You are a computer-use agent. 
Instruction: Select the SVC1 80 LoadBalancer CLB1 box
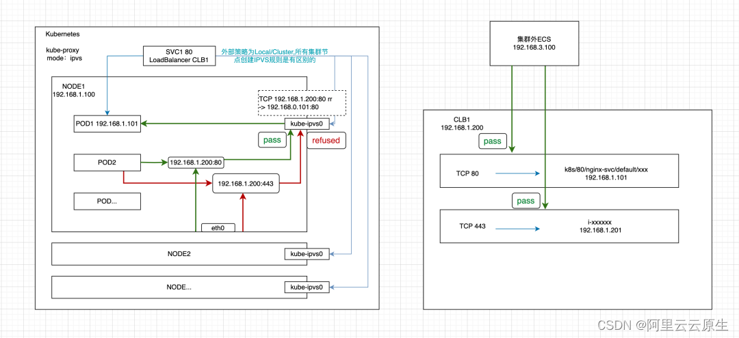click(x=179, y=56)
